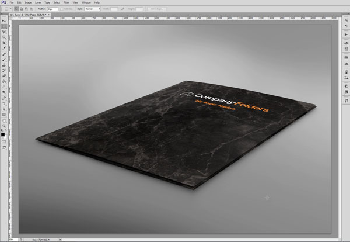Screen dimensions: 350x242
Task: Open the Adjustments panel half-circle icon
Action: pyautogui.click(x=346, y=86)
